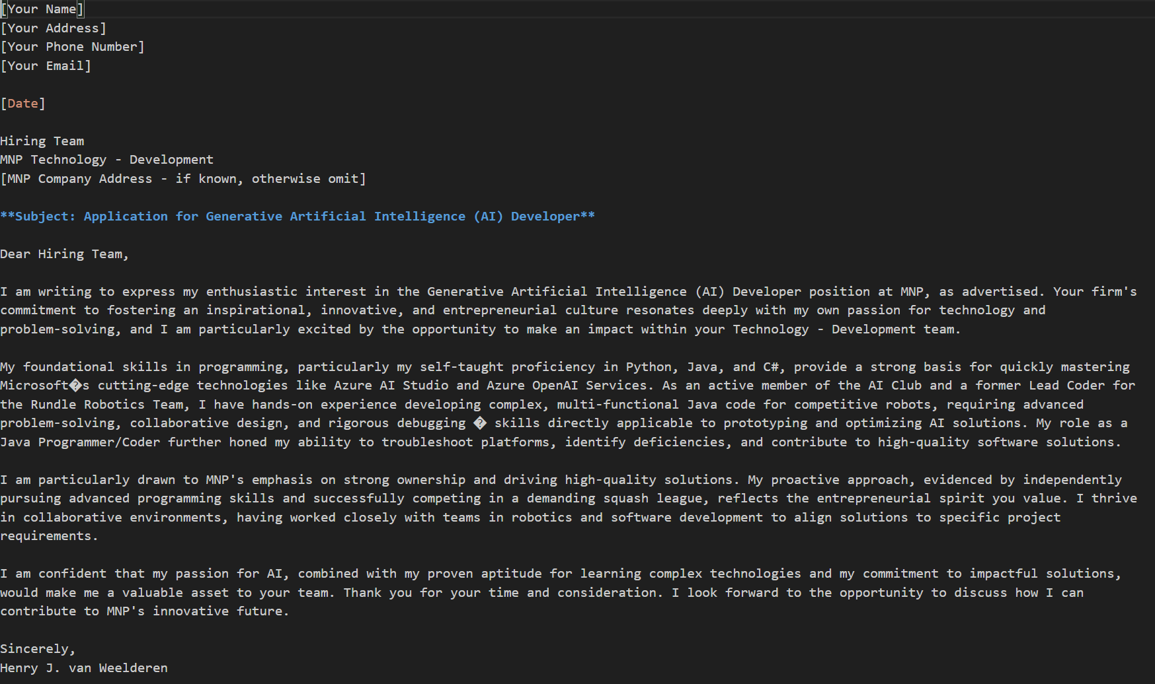Click the 'Sincerely,' closing line
The image size is (1155, 684).
tap(38, 649)
